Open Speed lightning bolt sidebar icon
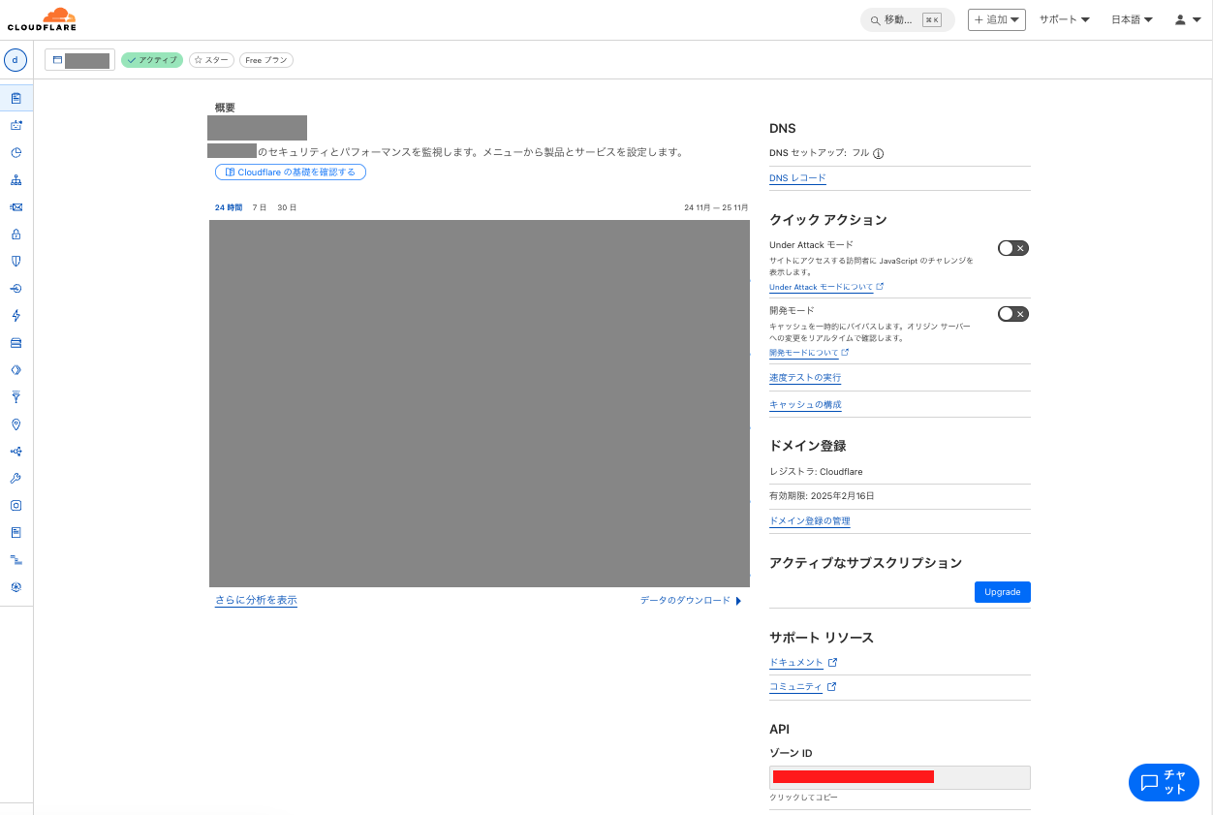1213x815 pixels. [x=16, y=316]
